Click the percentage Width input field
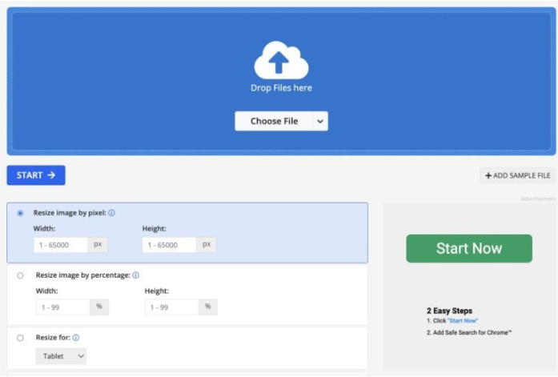The height and width of the screenshot is (377, 558). [62, 307]
